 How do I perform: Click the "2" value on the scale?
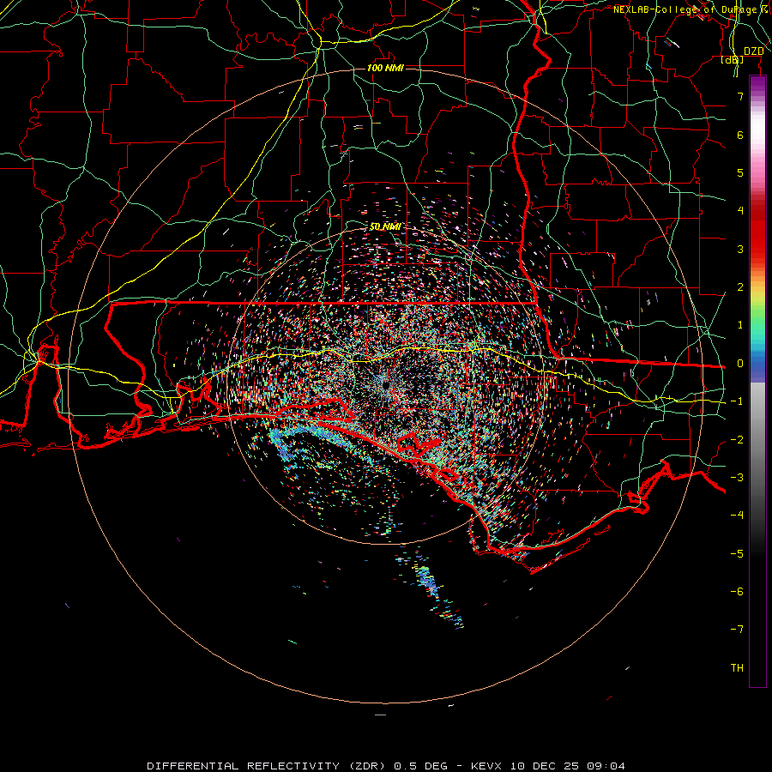740,287
